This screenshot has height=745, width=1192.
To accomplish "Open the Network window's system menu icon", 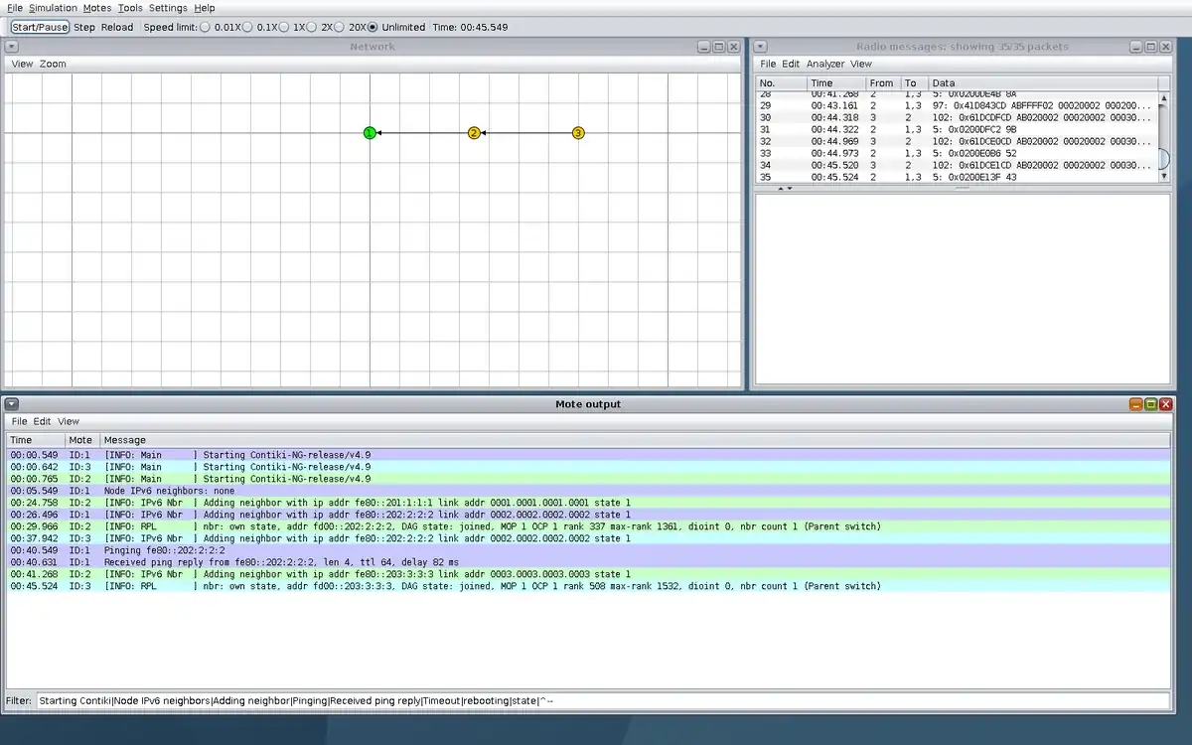I will [x=12, y=47].
